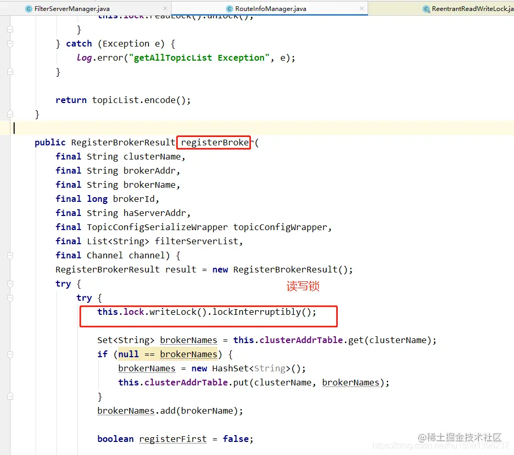Click topicList.encode() in return statement
This screenshot has width=514, height=455.
point(139,100)
